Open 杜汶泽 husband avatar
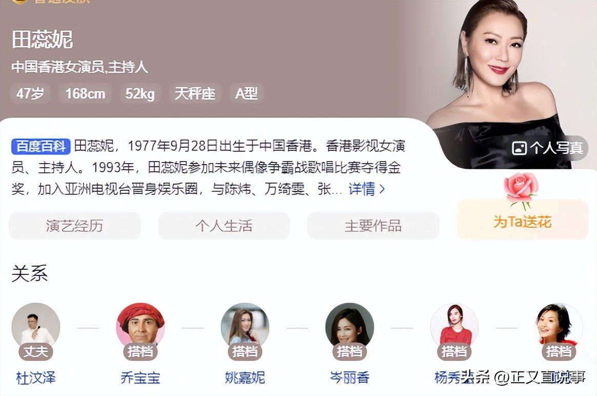The width and height of the screenshot is (597, 396). (36, 327)
